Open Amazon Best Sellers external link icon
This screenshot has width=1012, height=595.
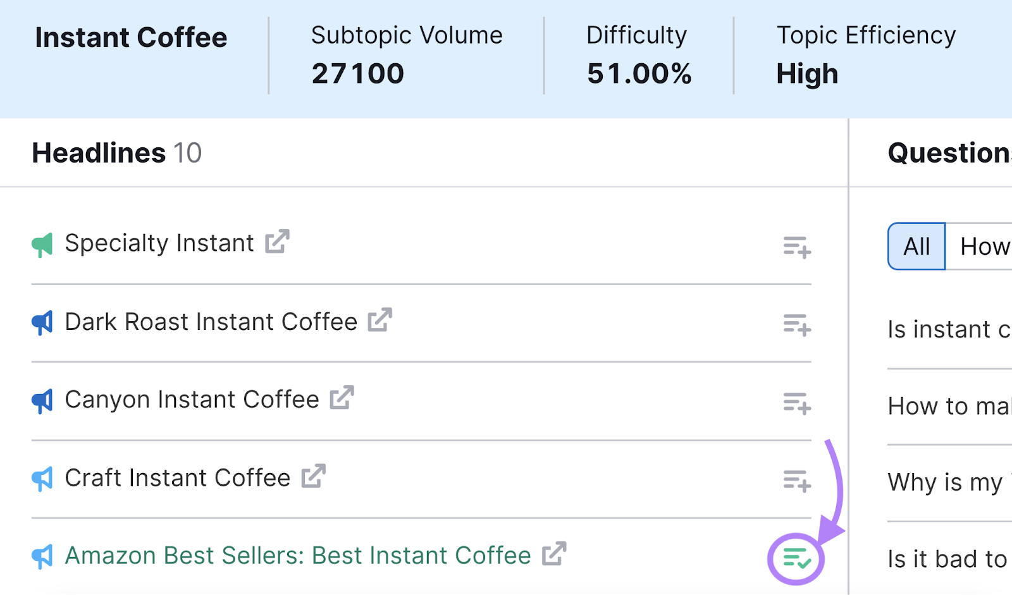click(x=554, y=554)
